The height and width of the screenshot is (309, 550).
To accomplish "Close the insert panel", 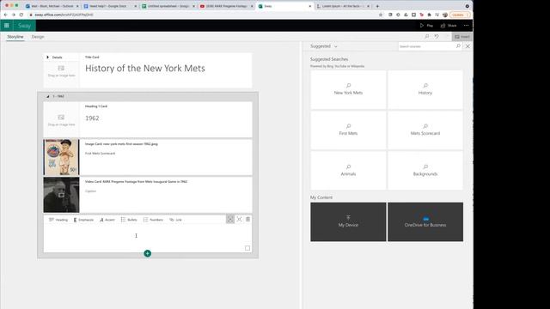I will [x=467, y=46].
